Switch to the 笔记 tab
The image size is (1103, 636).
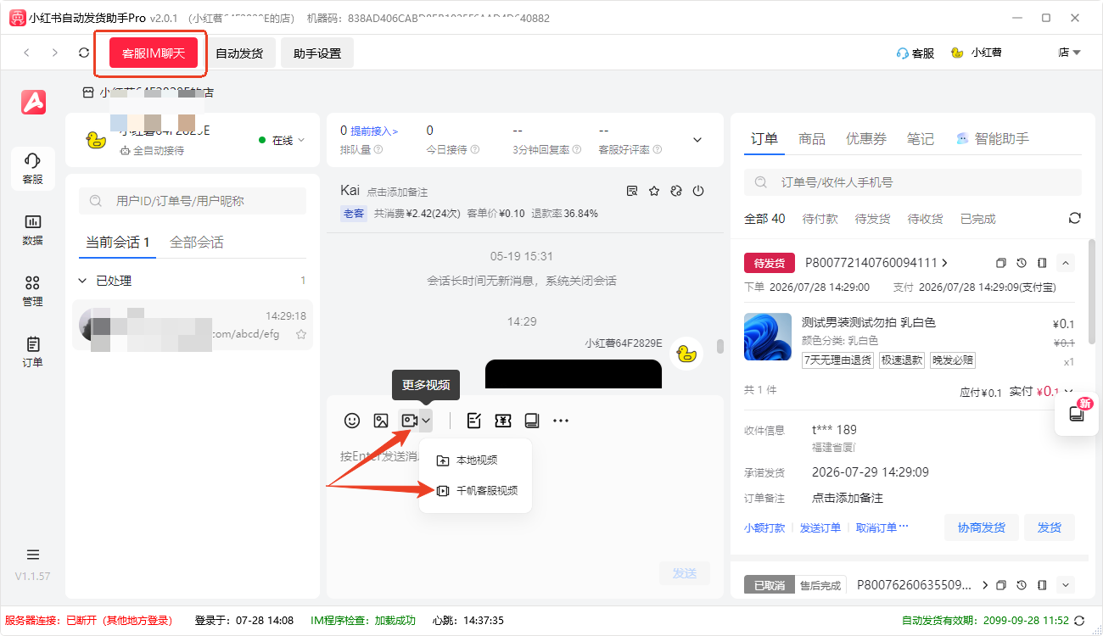click(x=921, y=138)
